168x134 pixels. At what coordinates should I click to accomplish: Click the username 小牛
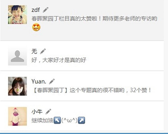(37, 112)
